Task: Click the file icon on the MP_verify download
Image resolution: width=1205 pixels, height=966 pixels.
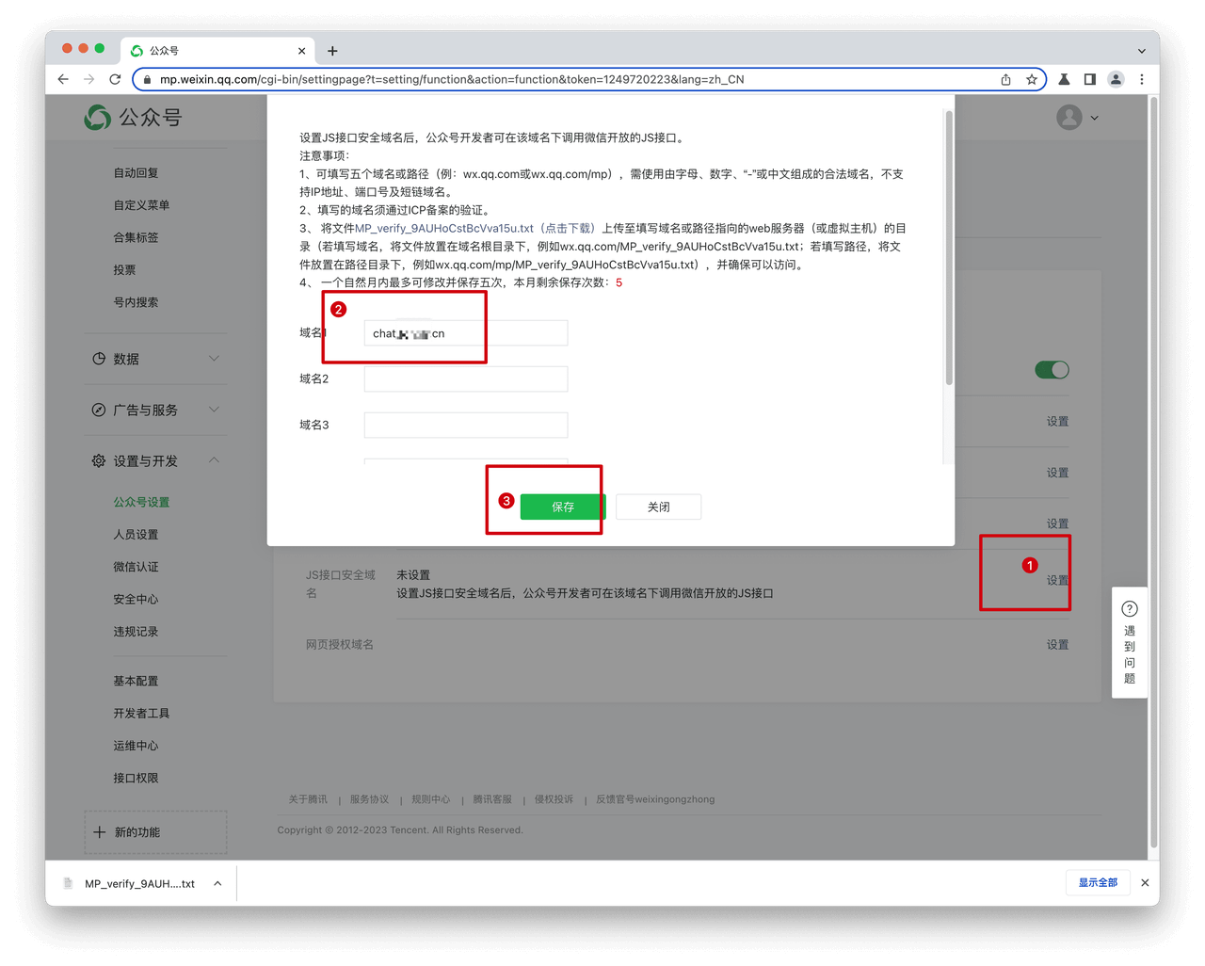Action: pos(67,883)
